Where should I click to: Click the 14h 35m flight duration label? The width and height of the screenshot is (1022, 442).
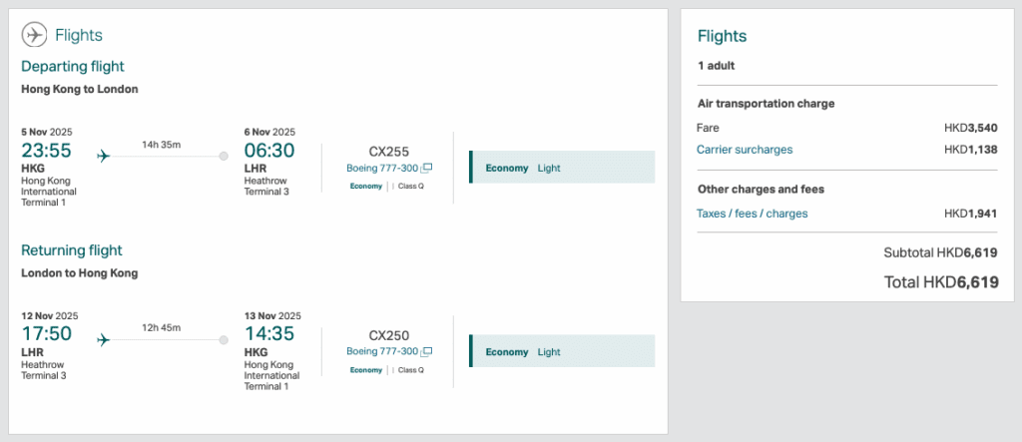click(161, 145)
